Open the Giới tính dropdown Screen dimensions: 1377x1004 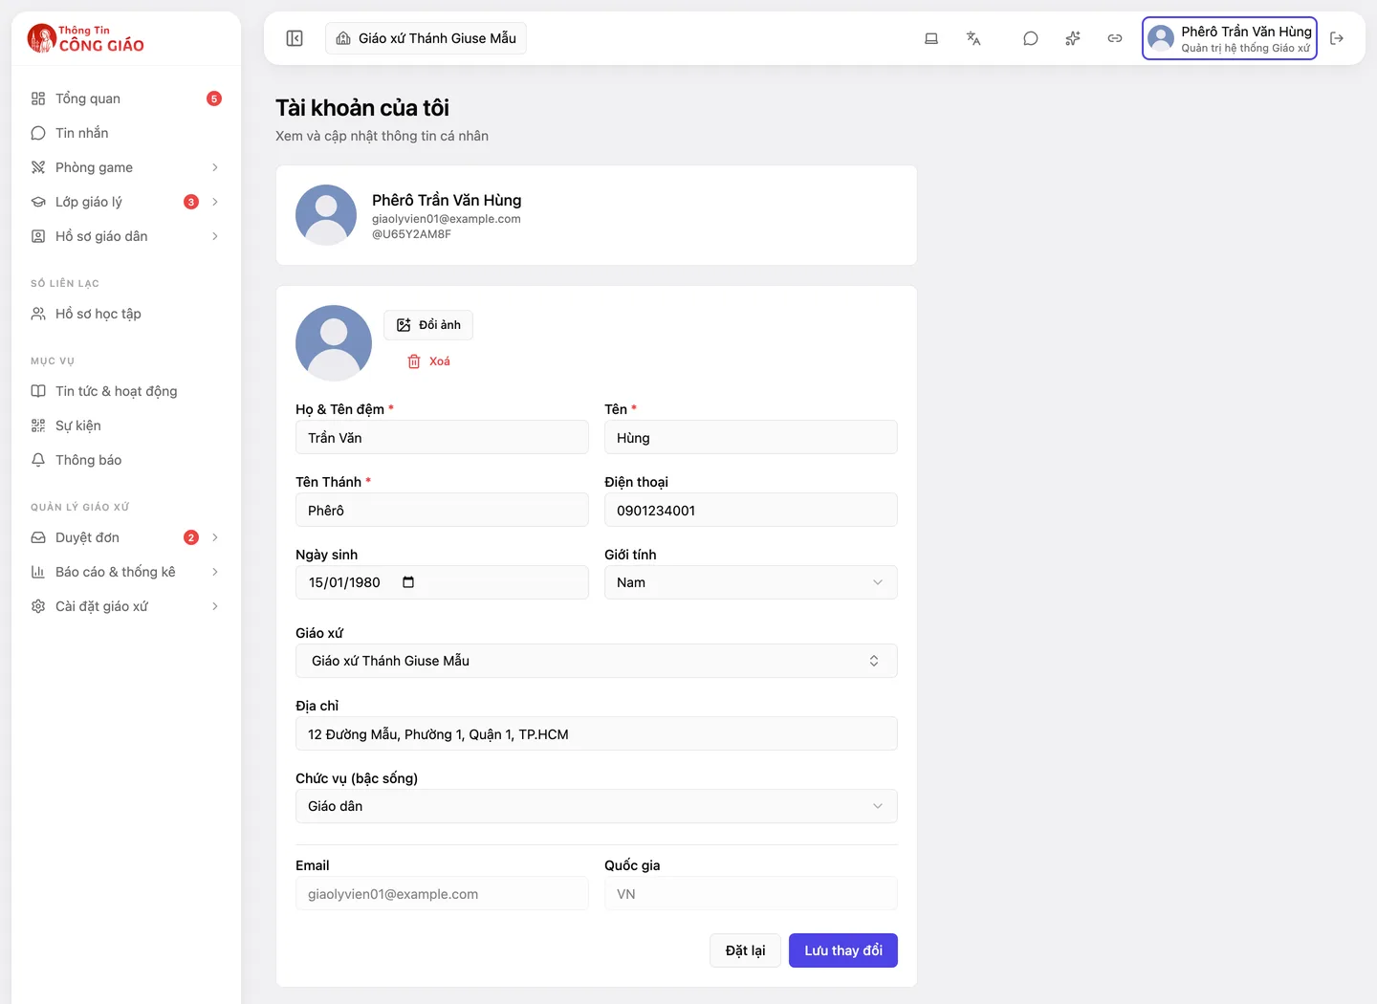(x=751, y=582)
